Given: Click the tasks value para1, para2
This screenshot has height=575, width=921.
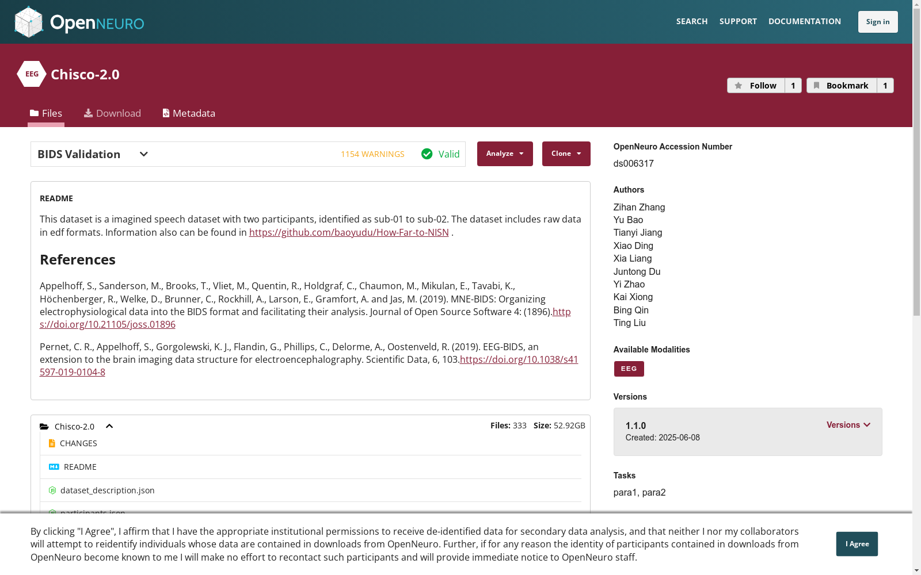Looking at the screenshot, I should [640, 492].
